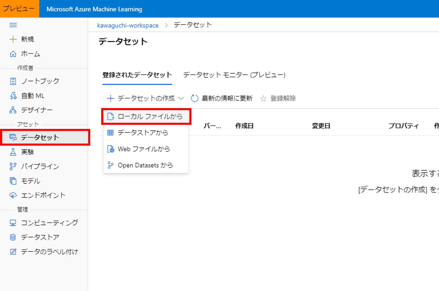Screen dimensions: 439x291
Task: Click the エンドポイント cloud icon
Action: coord(13,195)
